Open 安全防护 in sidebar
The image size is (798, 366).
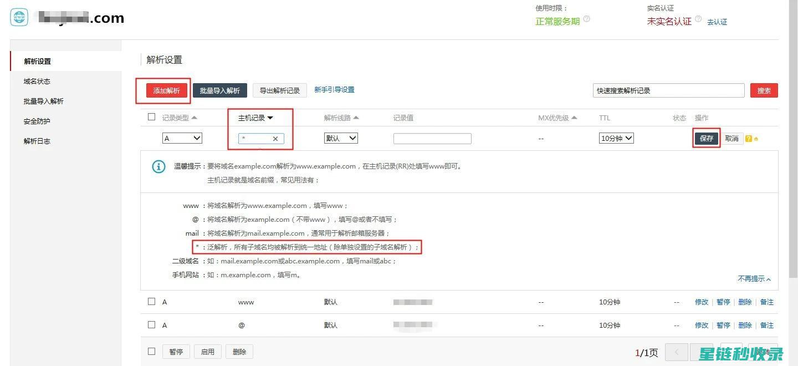(x=37, y=121)
